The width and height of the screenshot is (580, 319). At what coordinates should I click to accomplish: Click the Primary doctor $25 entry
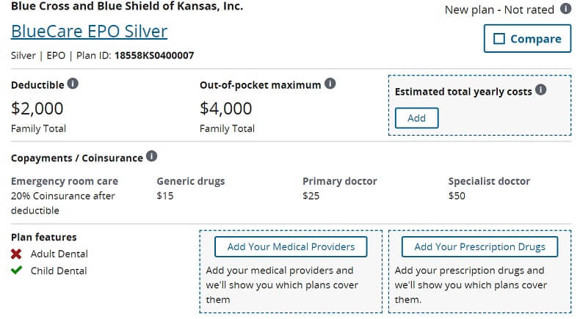pos(340,188)
